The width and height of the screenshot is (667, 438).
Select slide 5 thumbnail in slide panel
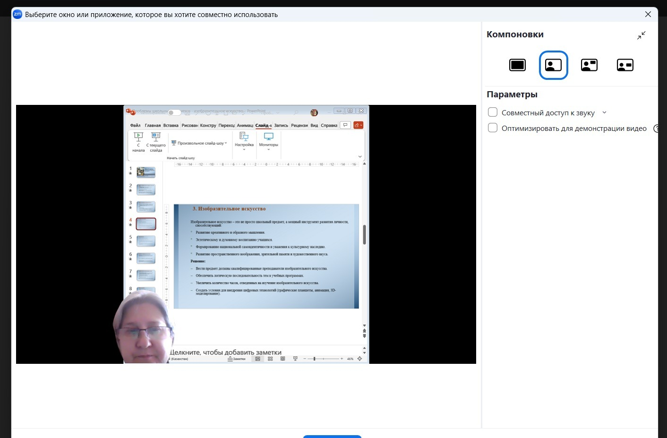(146, 241)
